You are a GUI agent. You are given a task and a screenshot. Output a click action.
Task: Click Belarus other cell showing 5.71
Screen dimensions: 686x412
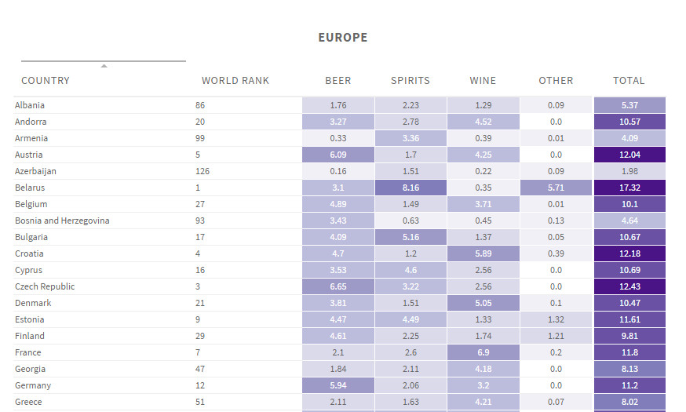[x=556, y=188]
